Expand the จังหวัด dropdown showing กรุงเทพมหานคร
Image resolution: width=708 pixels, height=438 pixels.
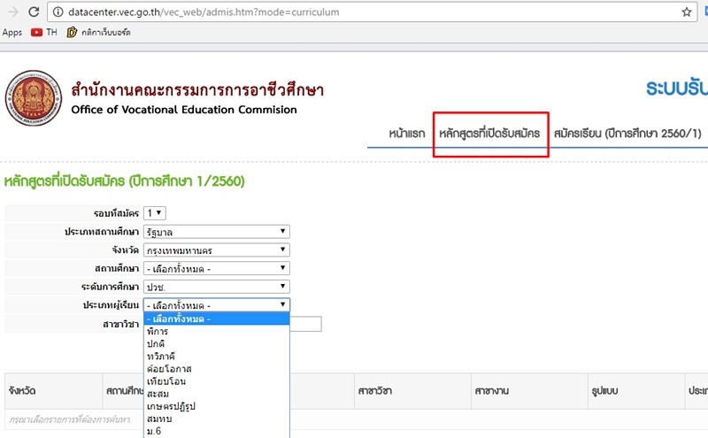[216, 250]
